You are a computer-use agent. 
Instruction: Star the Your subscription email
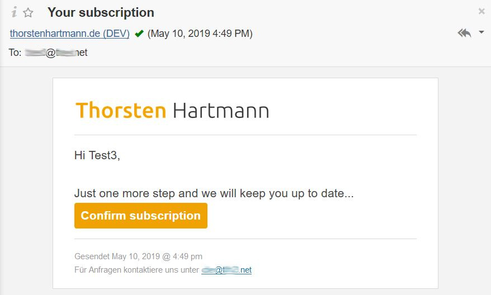coord(28,12)
